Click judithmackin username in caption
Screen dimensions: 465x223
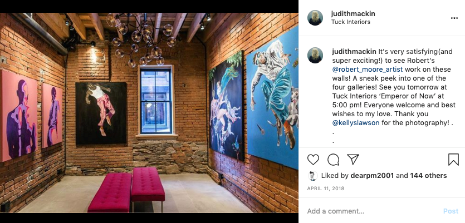click(354, 52)
